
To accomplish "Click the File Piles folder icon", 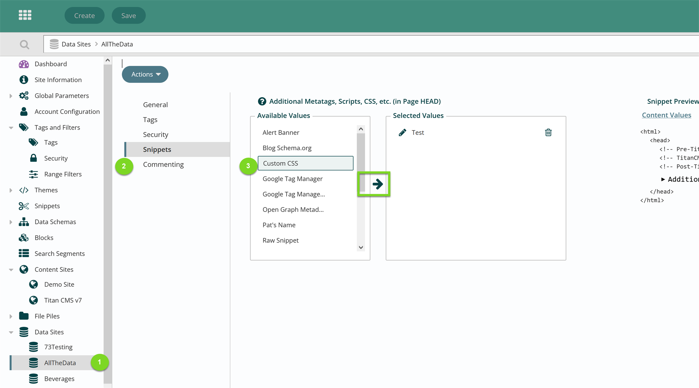I will coord(24,316).
